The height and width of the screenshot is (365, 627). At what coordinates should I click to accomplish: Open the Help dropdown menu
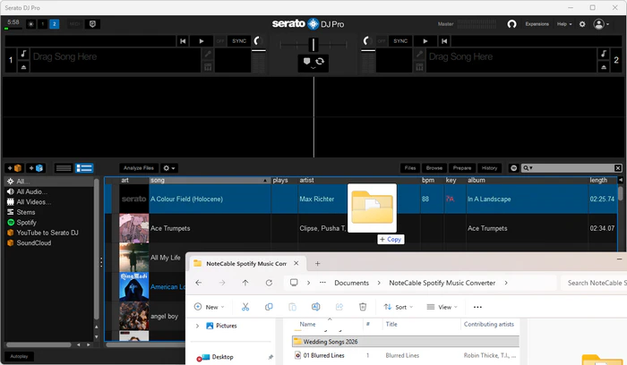point(564,24)
